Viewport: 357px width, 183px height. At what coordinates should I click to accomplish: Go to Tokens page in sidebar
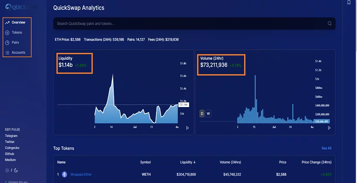tap(17, 32)
